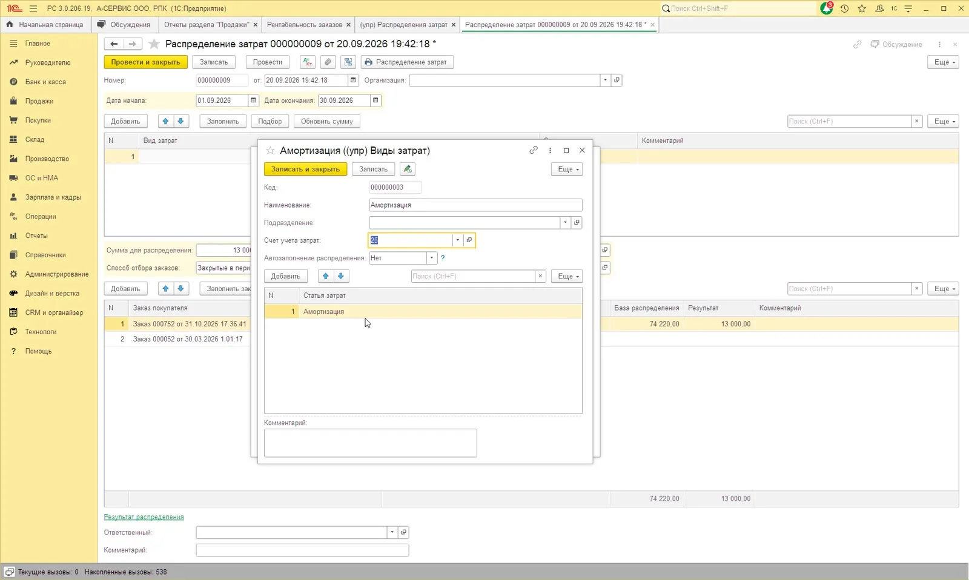969x580 pixels.
Task: Expand the Подразделение dropdown in dialog
Action: click(565, 222)
